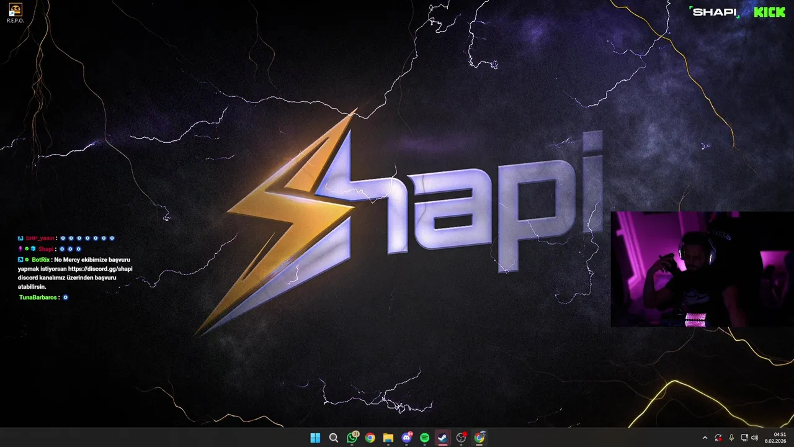The width and height of the screenshot is (794, 447).
Task: Open the R.E.P.O. desktop shortcut
Action: click(15, 13)
